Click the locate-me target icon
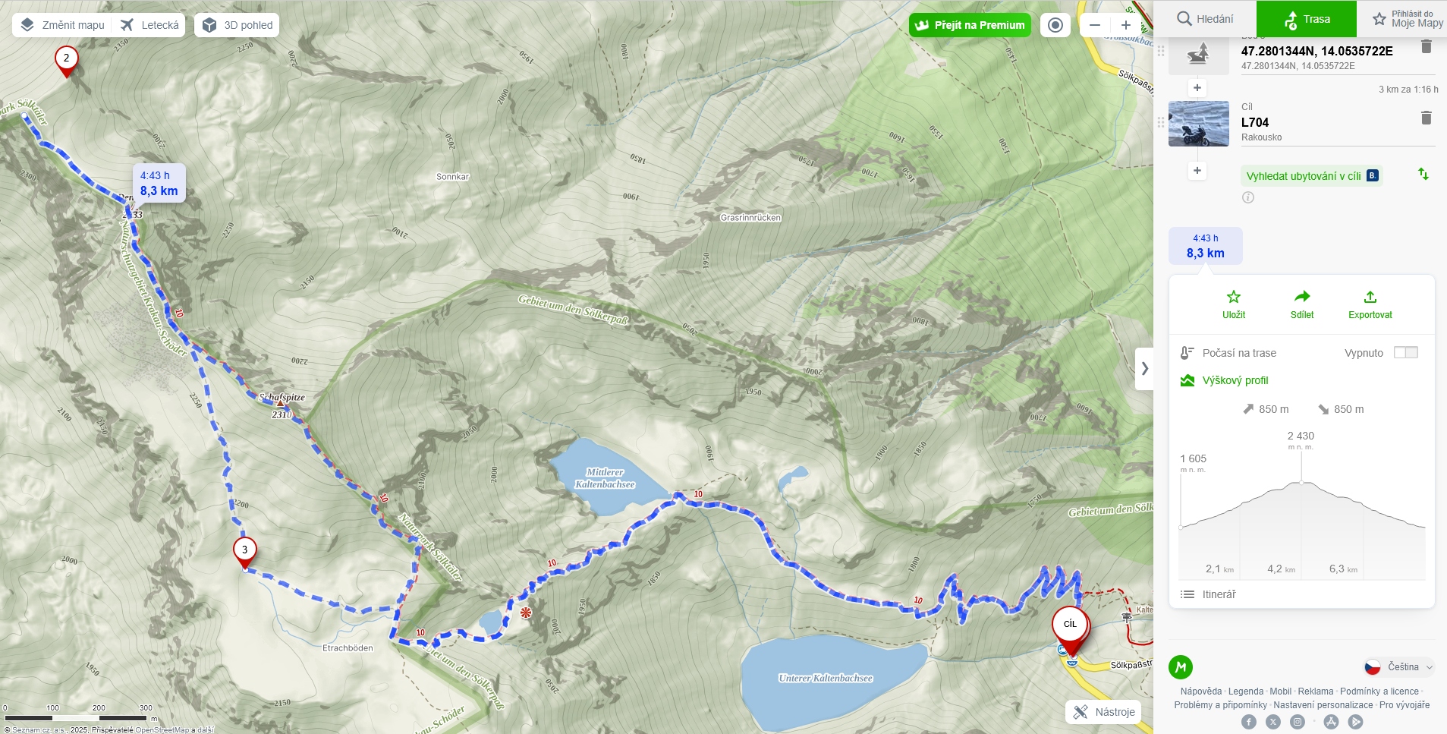The height and width of the screenshot is (734, 1447). [1055, 25]
